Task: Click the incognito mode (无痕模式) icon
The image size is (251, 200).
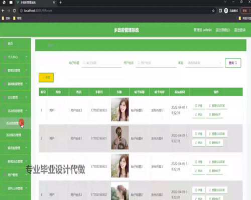Action: click(226, 10)
